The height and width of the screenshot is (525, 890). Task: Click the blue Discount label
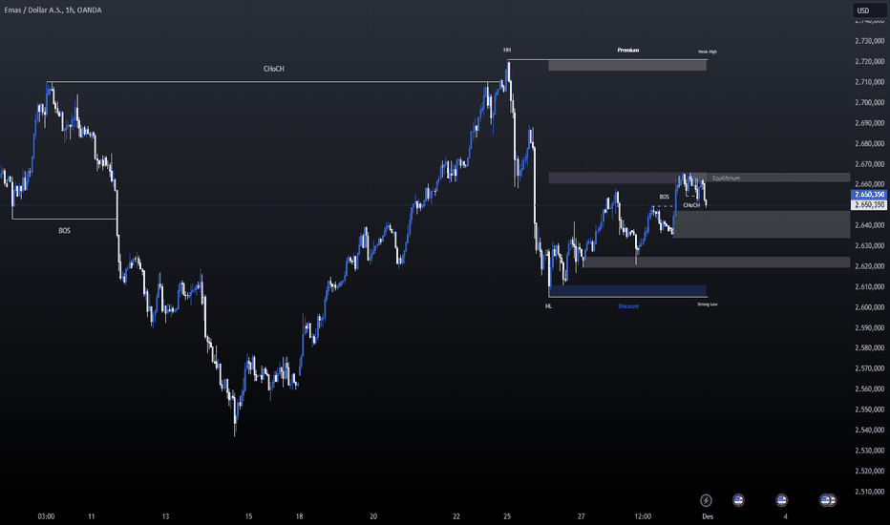pos(628,305)
